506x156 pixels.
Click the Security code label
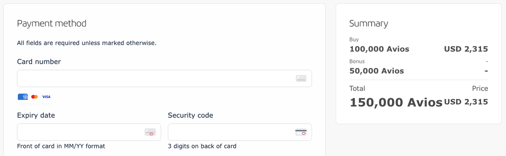click(x=191, y=115)
